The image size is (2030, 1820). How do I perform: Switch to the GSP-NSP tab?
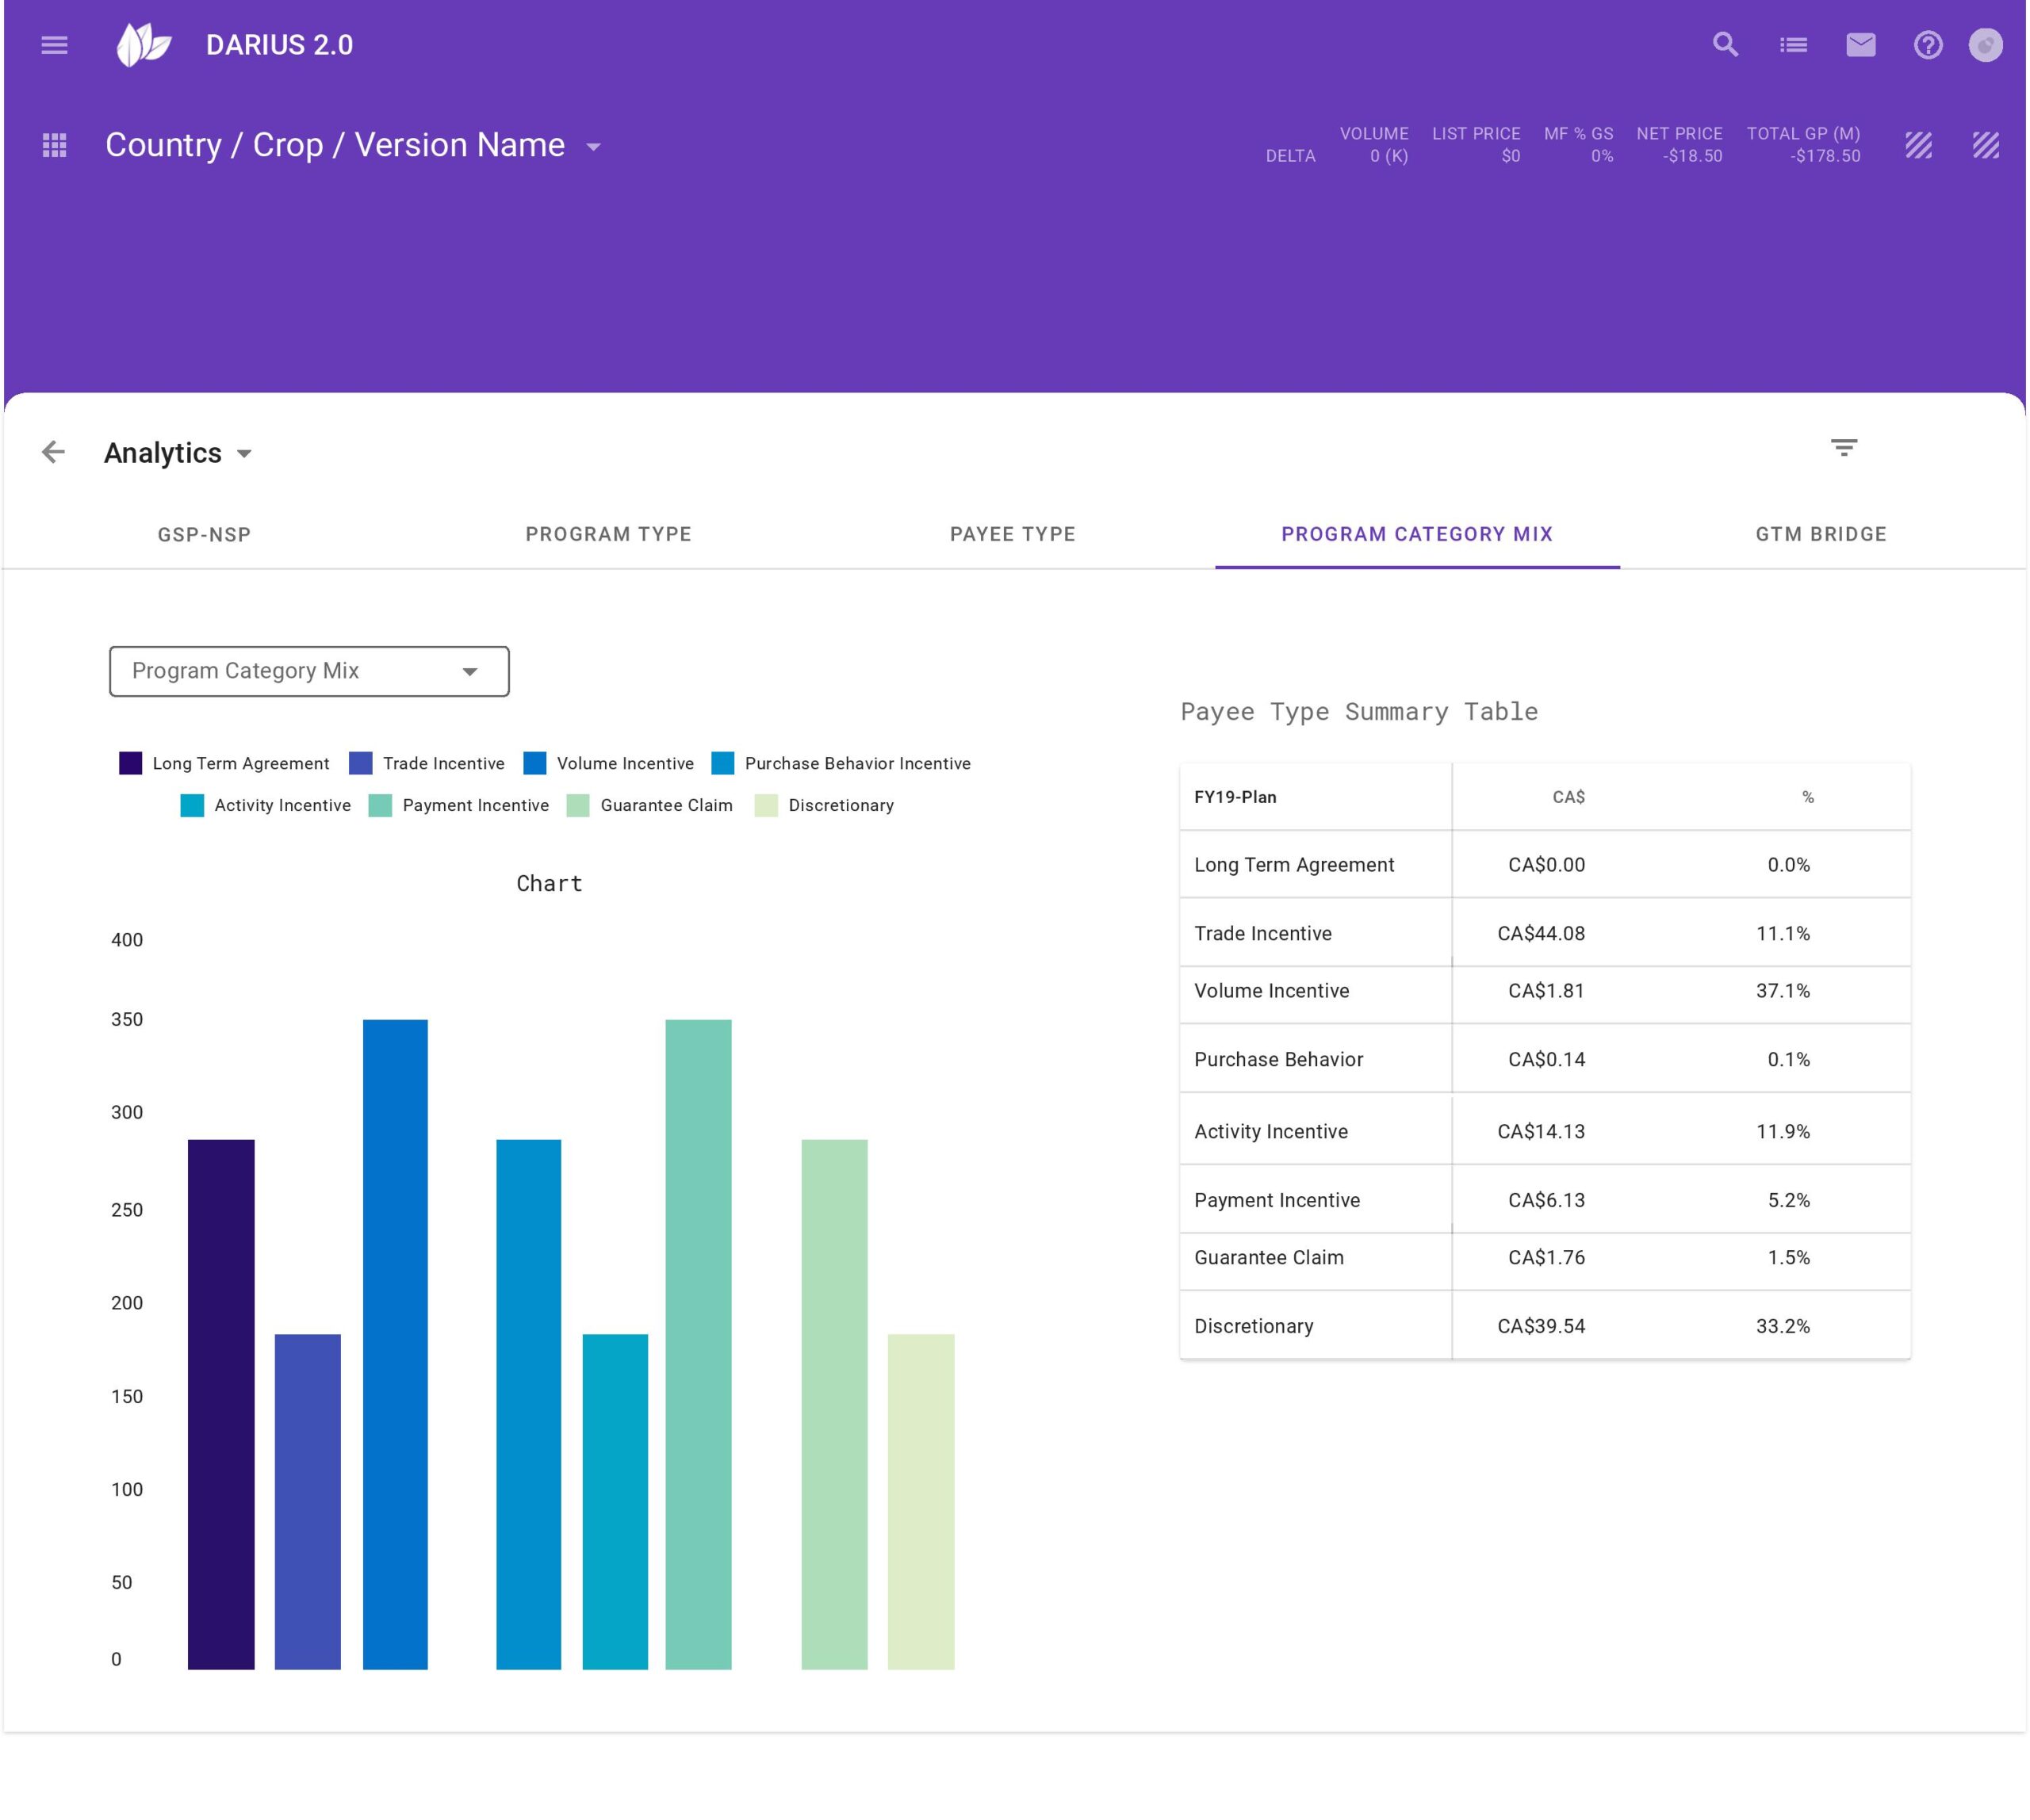point(204,534)
